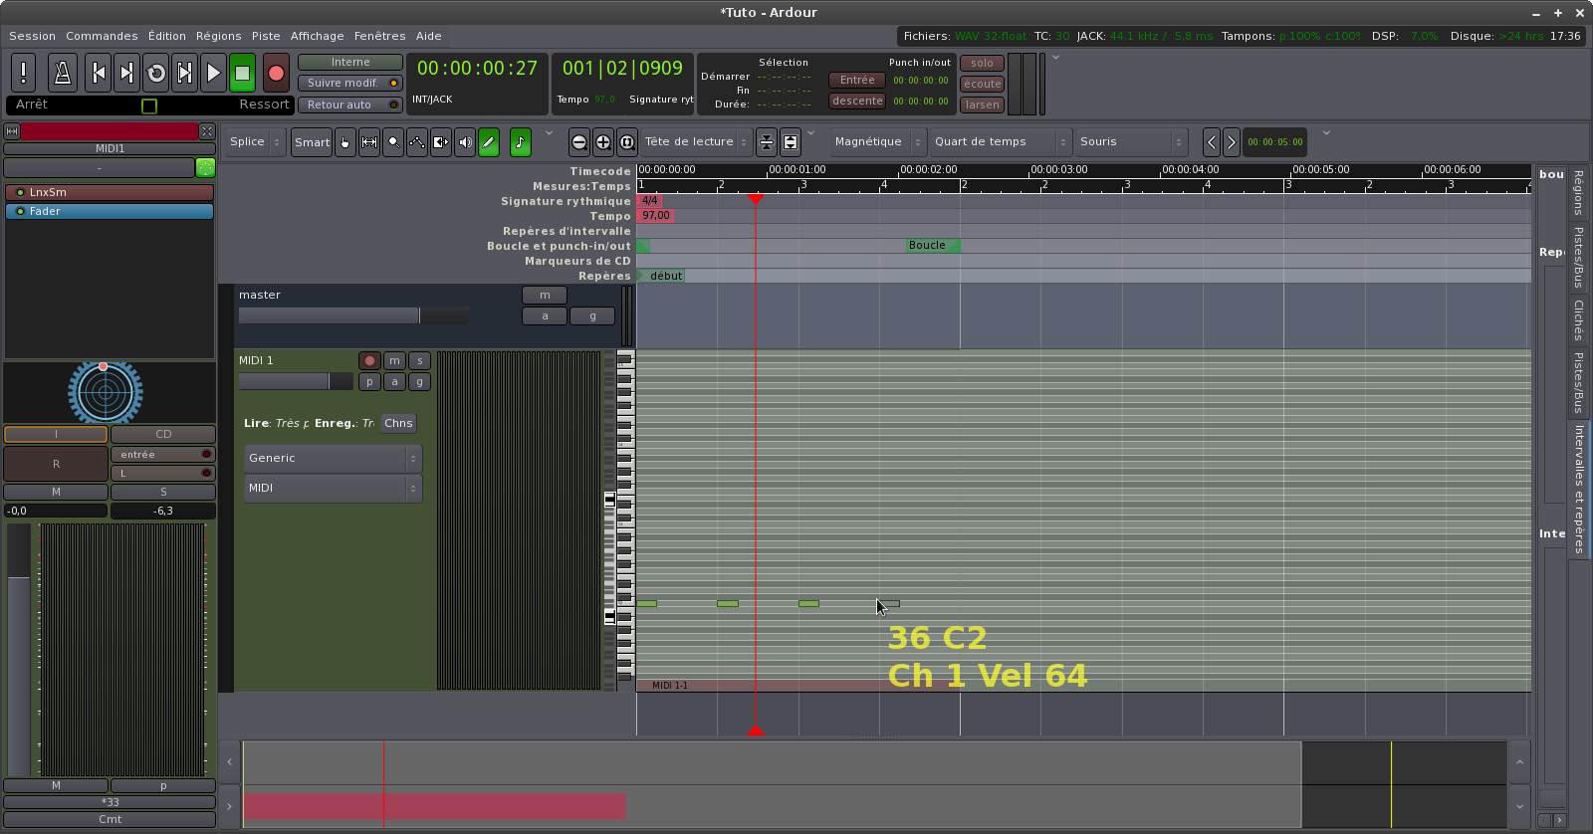
Task: Open the Splice edit mode dropdown
Action: [x=255, y=142]
